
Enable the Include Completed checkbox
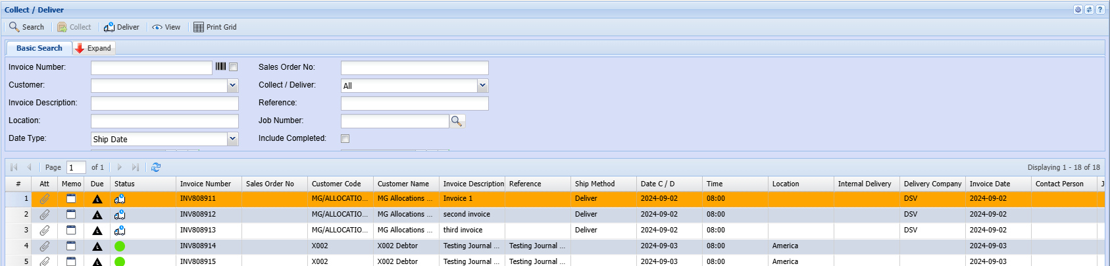point(345,138)
